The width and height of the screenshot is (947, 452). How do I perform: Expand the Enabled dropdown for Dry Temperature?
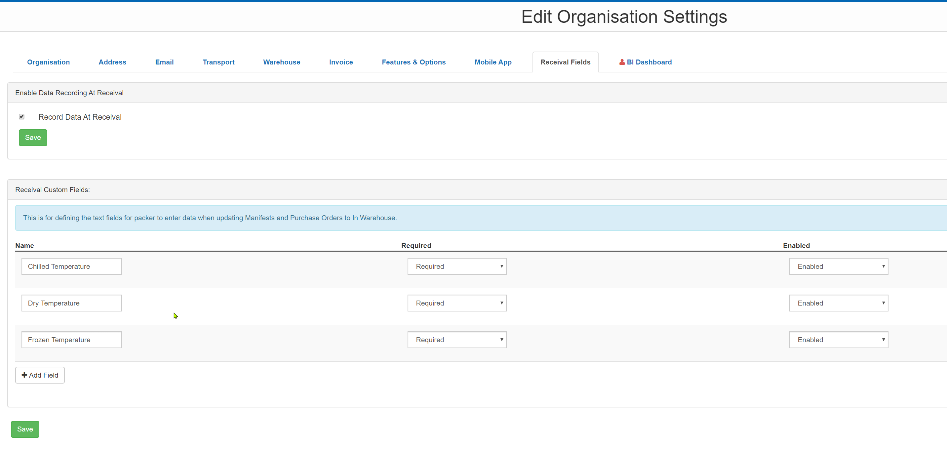point(838,303)
